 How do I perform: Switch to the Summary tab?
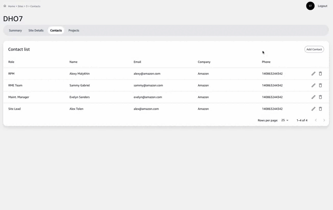(x=15, y=31)
